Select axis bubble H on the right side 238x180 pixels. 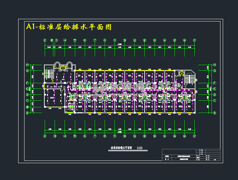coord(214,65)
